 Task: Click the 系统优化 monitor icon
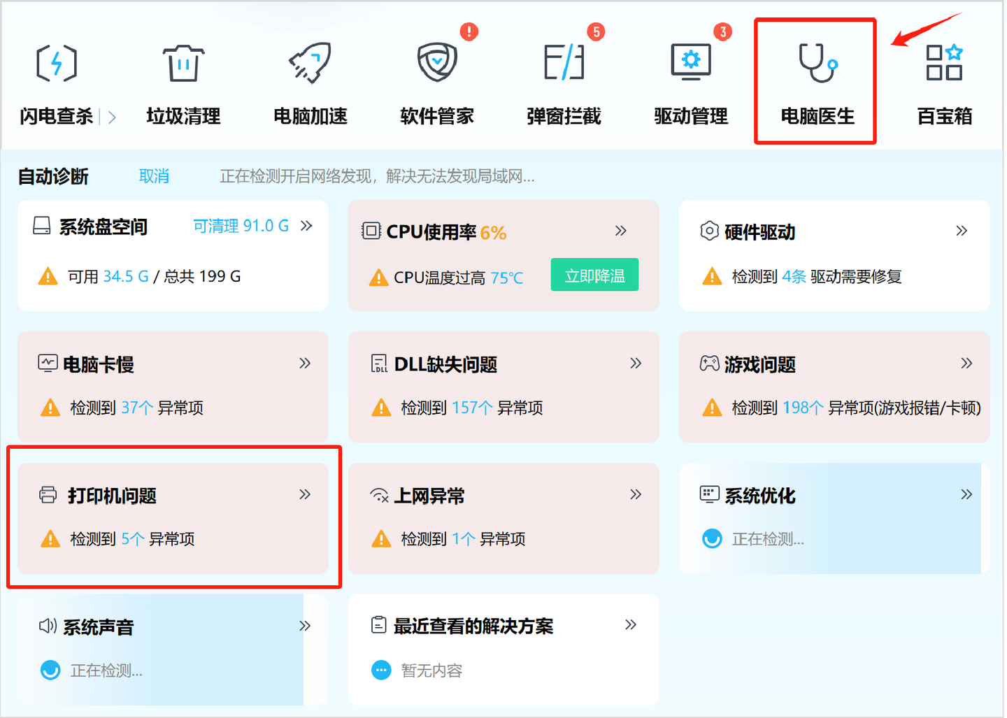709,495
